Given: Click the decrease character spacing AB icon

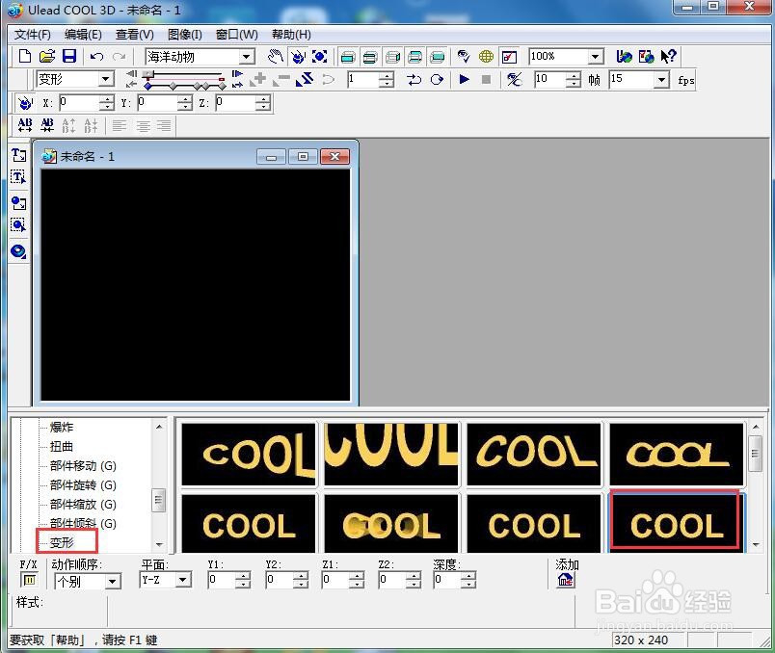Looking at the screenshot, I should [47, 125].
